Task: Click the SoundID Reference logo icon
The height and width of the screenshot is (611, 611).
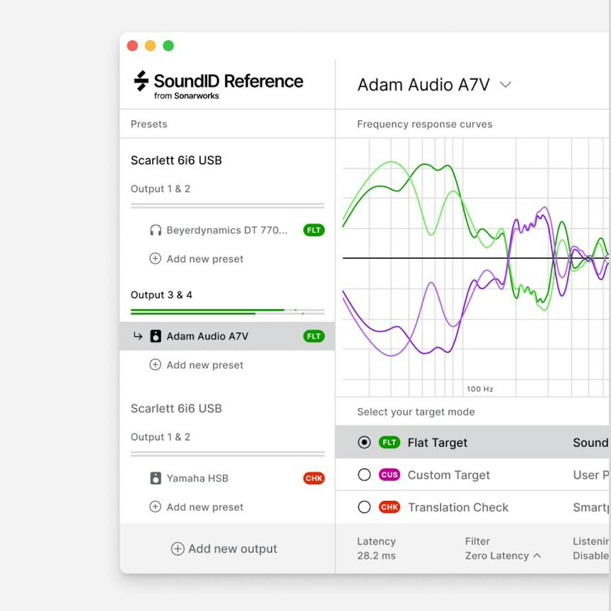Action: 141,81
